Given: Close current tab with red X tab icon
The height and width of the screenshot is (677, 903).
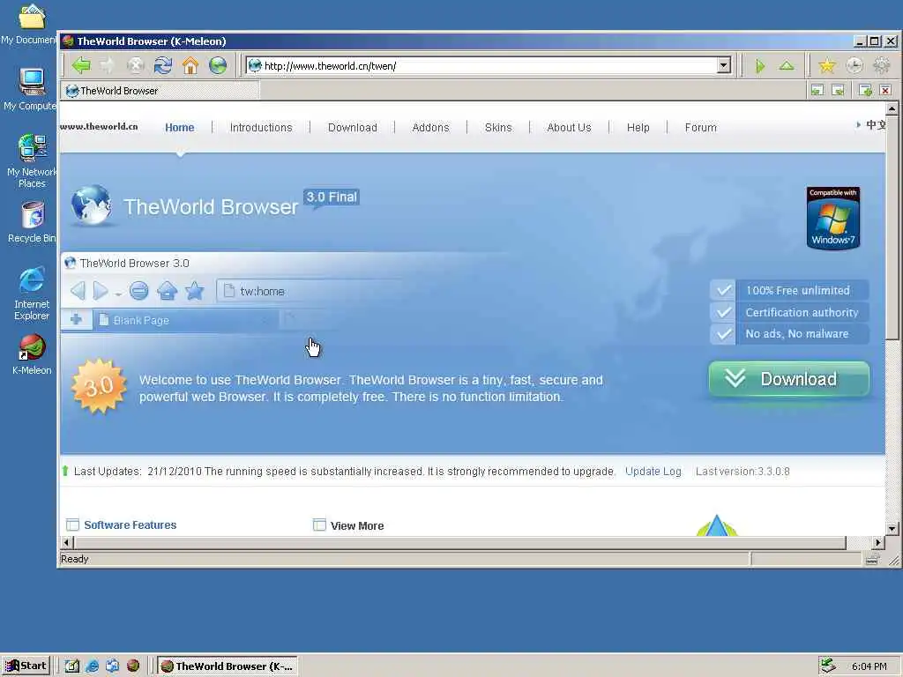Looking at the screenshot, I should pos(885,90).
